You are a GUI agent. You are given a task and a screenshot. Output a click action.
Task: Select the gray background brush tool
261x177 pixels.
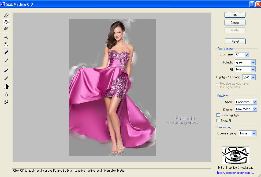tap(6, 78)
